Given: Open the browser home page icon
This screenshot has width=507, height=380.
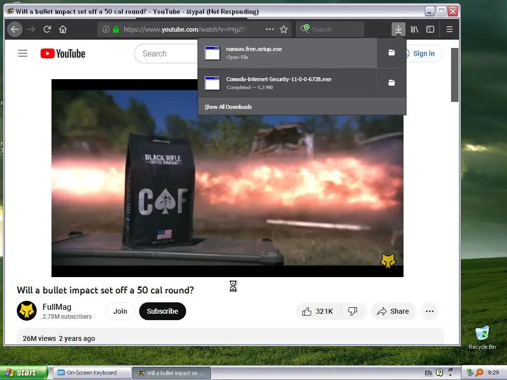Looking at the screenshot, I should pyautogui.click(x=63, y=29).
